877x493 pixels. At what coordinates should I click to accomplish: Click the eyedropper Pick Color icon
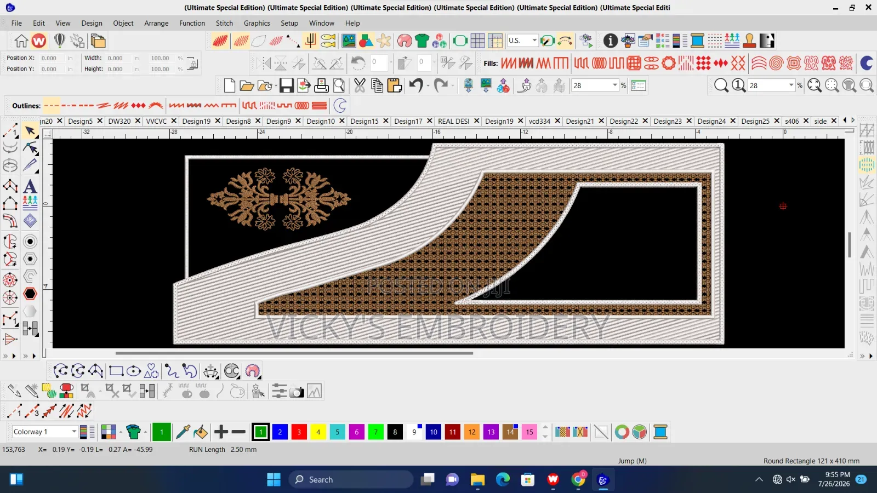[x=183, y=432]
